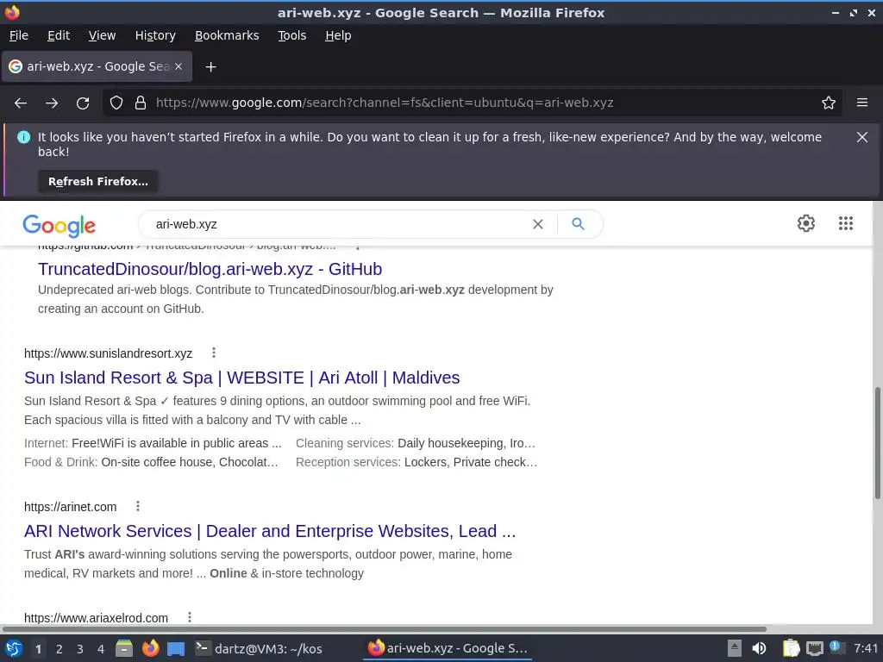Viewport: 883px width, 662px height.
Task: Open options for ariaxelrod.com result
Action: tap(189, 617)
